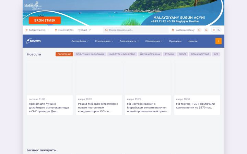Viewport: 247px width, 154px height.
Task: Open the notifications bell icon
Action: coord(206,30)
